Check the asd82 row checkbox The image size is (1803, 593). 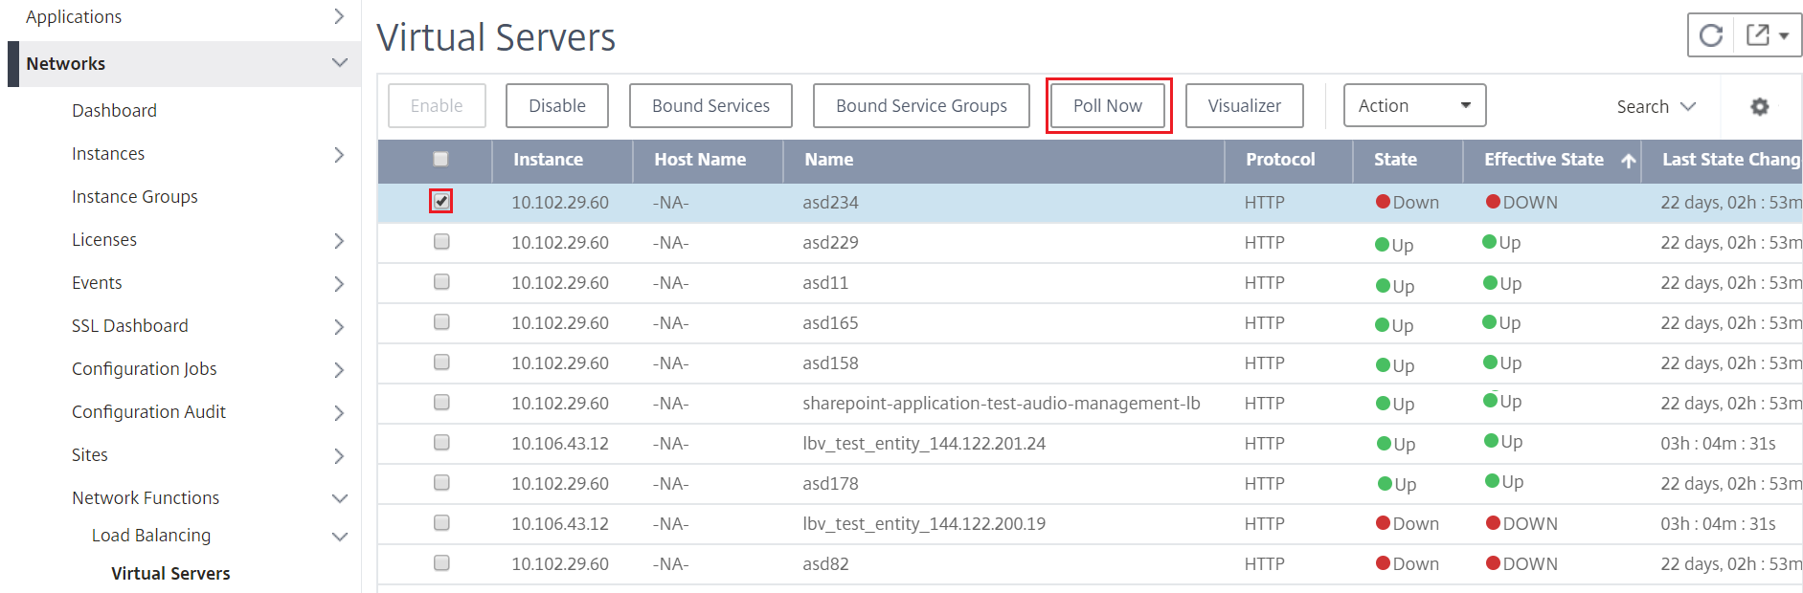[x=441, y=562]
